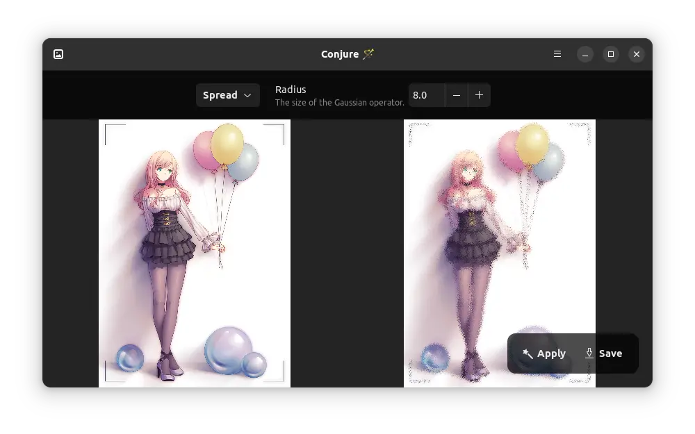This screenshot has width=695, height=434.
Task: Click the magic wand icon beside Apply
Action: (x=528, y=353)
